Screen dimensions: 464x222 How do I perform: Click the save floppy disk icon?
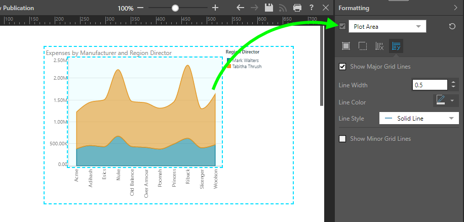[269, 8]
